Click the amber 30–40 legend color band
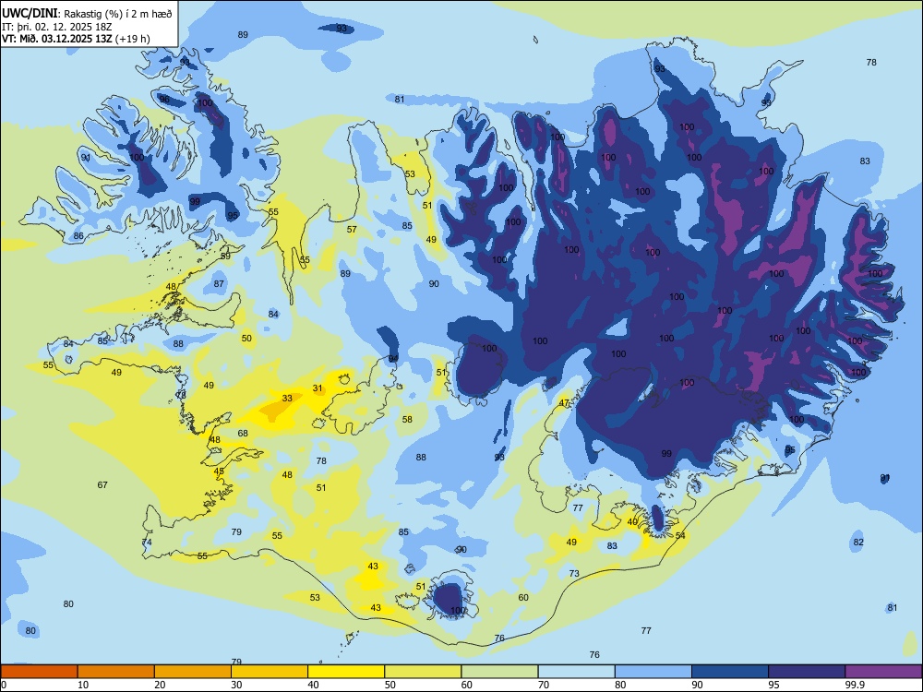The width and height of the screenshot is (923, 692). click(269, 672)
